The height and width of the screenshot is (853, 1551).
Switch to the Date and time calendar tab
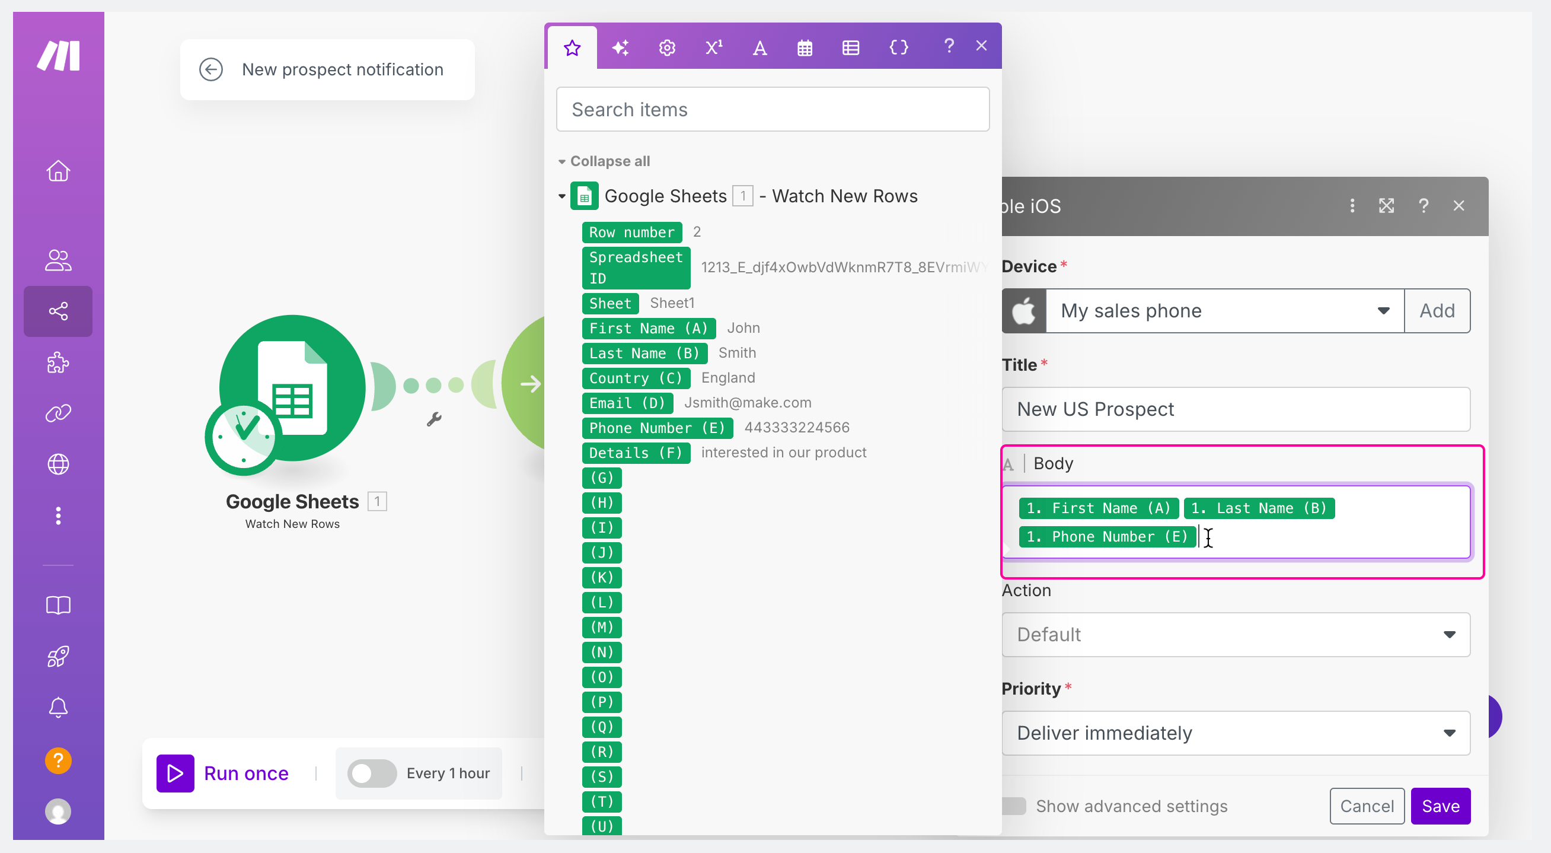[x=805, y=47]
